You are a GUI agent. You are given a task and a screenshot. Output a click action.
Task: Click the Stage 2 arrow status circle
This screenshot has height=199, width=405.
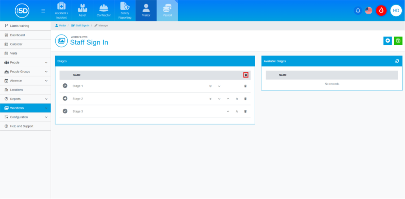65,99
